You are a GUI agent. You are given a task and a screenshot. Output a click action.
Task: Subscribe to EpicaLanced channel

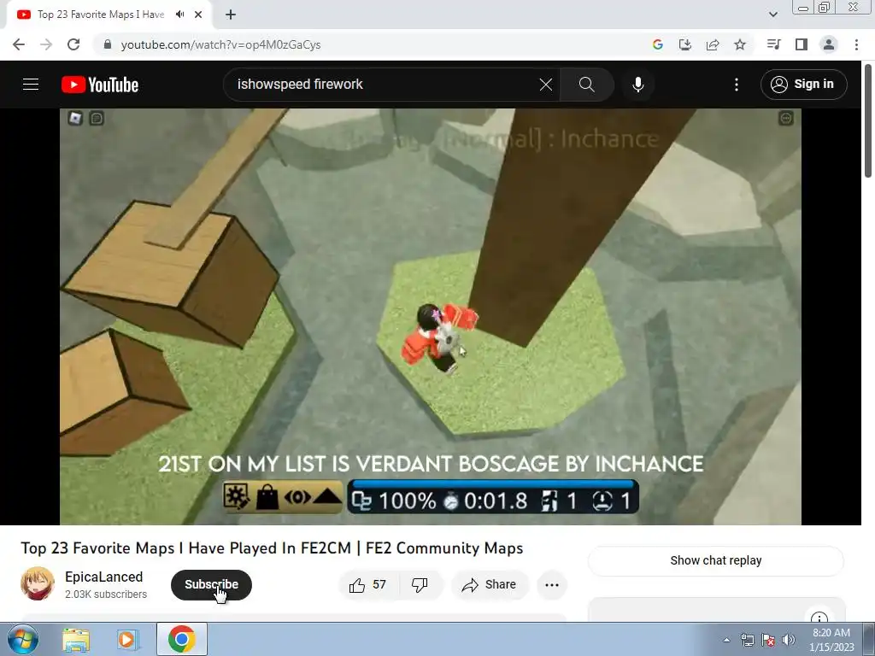point(212,584)
